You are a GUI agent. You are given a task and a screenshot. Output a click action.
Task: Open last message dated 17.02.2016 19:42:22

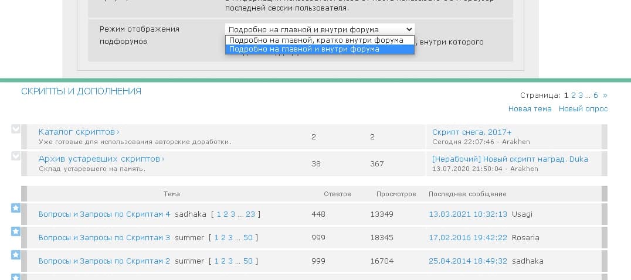pos(467,237)
